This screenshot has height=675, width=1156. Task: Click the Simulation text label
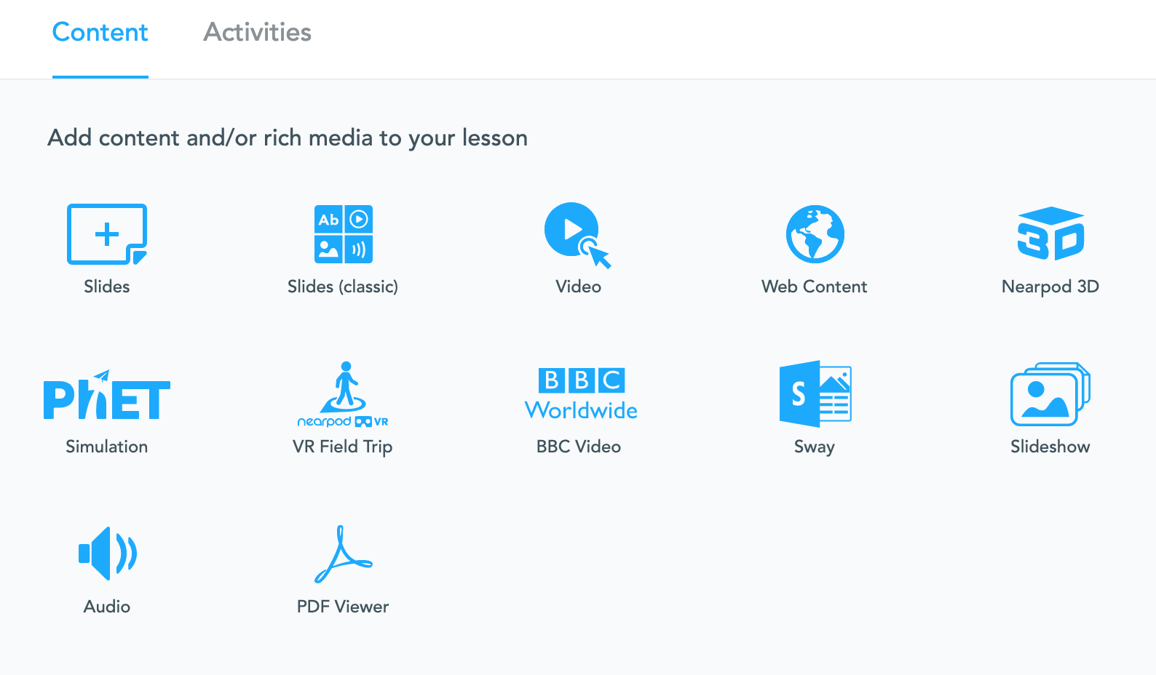point(107,447)
